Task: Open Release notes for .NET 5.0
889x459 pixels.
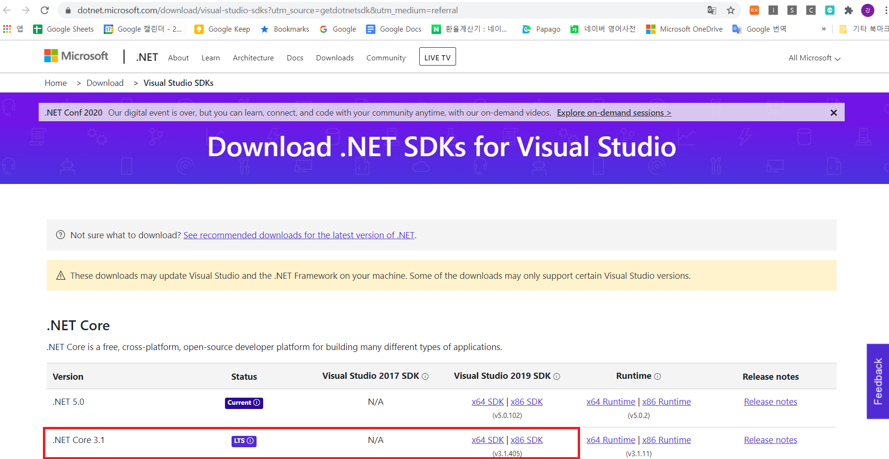Action: pos(771,402)
